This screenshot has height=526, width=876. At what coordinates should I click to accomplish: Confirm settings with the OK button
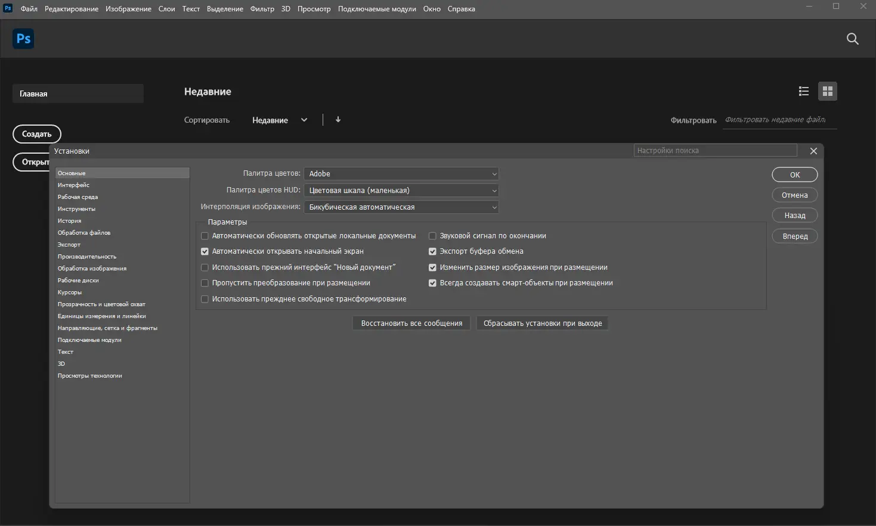coord(795,175)
